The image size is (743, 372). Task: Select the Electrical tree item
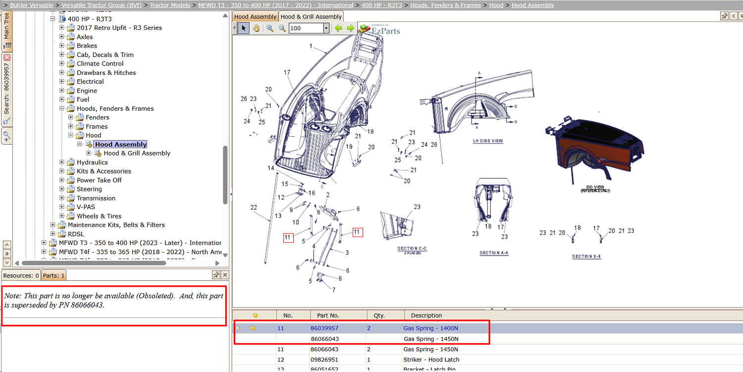click(x=90, y=81)
